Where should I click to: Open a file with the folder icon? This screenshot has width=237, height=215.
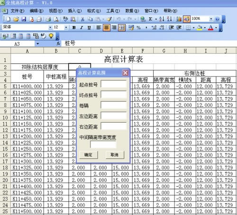(16, 19)
